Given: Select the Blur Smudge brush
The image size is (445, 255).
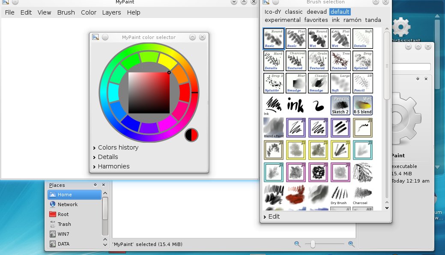Looking at the screenshot, I should (x=296, y=83).
